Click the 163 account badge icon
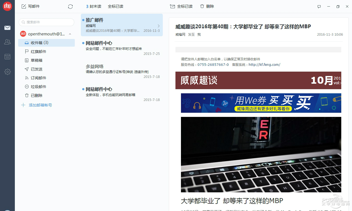The width and height of the screenshot is (352, 211). tap(23, 34)
